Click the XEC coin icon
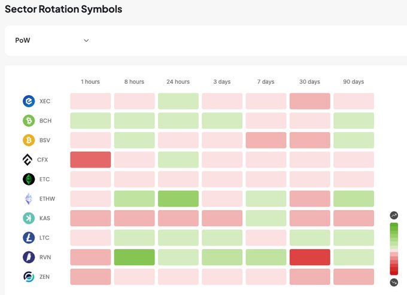This screenshot has width=407, height=295. 29,101
